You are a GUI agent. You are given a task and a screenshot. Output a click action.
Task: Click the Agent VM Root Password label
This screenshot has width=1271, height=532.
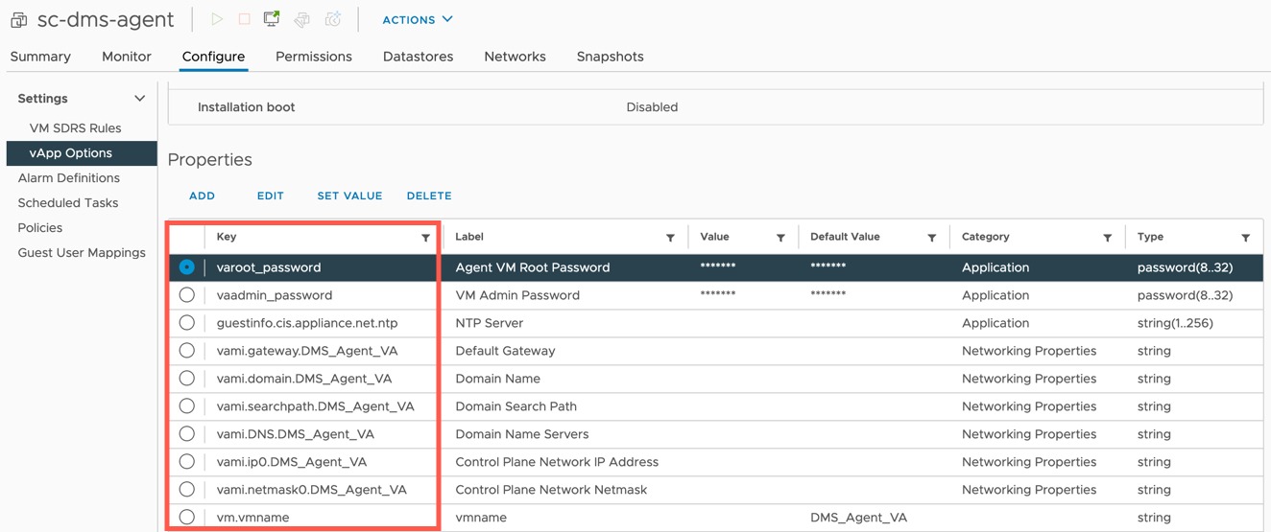coord(533,267)
